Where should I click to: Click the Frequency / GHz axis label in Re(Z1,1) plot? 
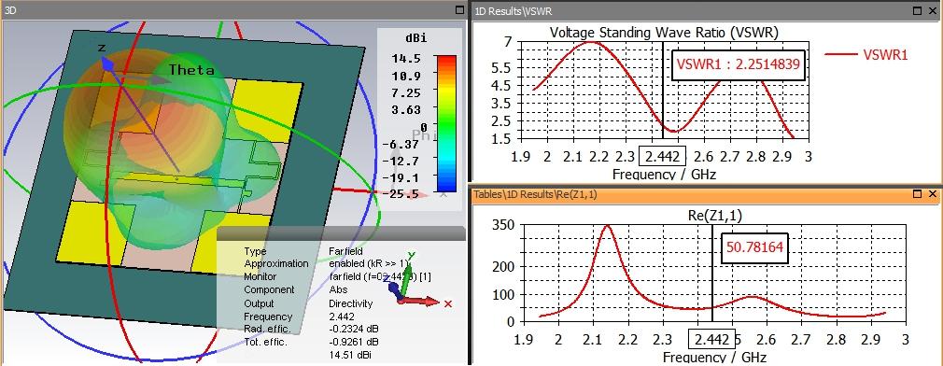coord(714,357)
